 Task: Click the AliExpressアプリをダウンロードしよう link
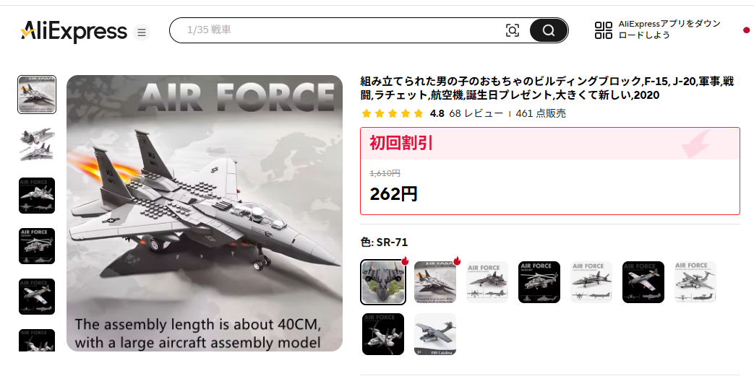tap(669, 30)
